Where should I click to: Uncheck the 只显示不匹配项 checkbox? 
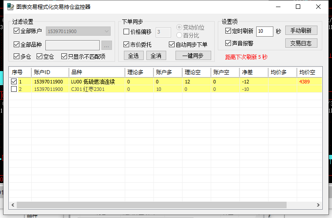coord(64,56)
